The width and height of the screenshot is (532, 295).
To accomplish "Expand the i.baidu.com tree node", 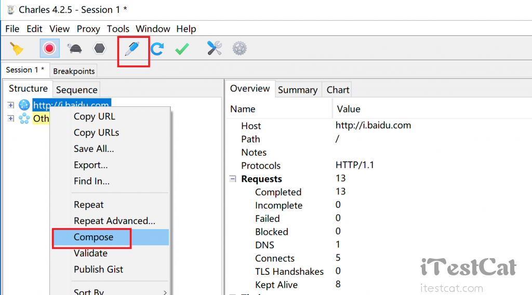I will tap(11, 105).
